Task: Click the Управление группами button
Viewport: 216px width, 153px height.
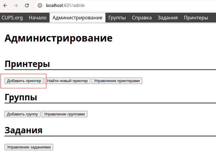Action: click(64, 114)
